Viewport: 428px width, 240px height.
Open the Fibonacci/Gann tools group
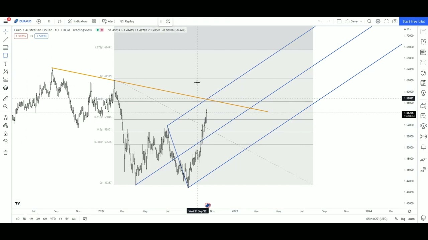point(6,48)
